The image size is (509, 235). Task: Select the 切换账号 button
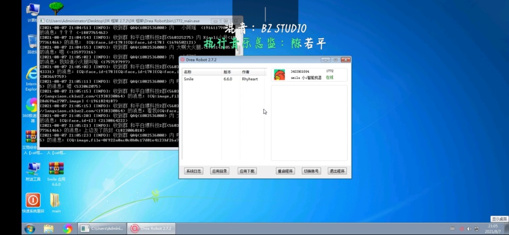click(311, 171)
